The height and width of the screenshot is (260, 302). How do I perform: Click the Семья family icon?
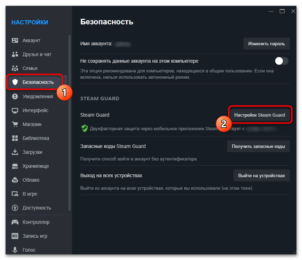15,68
